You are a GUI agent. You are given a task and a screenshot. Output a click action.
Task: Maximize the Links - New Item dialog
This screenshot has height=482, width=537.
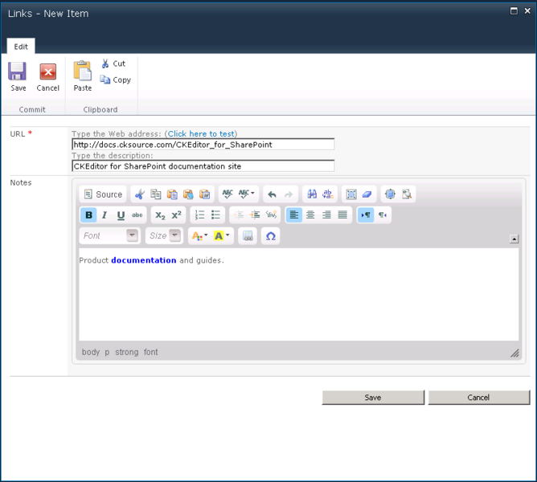coord(514,11)
